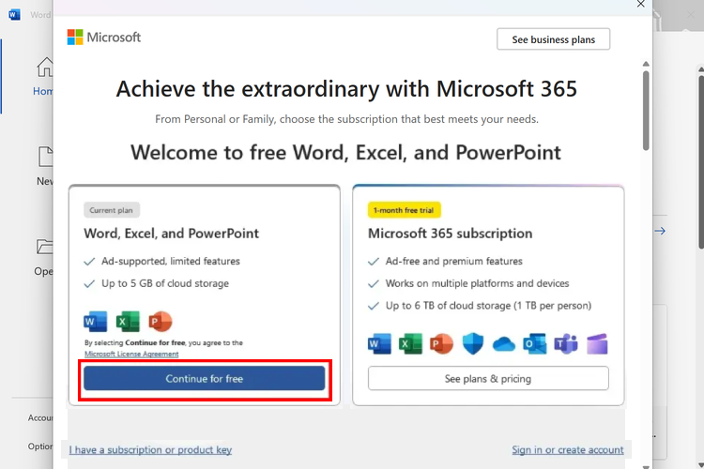Open Account in Word sidebar

click(40, 417)
